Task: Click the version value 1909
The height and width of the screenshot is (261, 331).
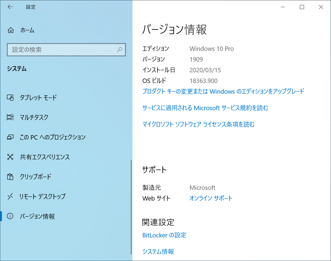Action: 196,59
